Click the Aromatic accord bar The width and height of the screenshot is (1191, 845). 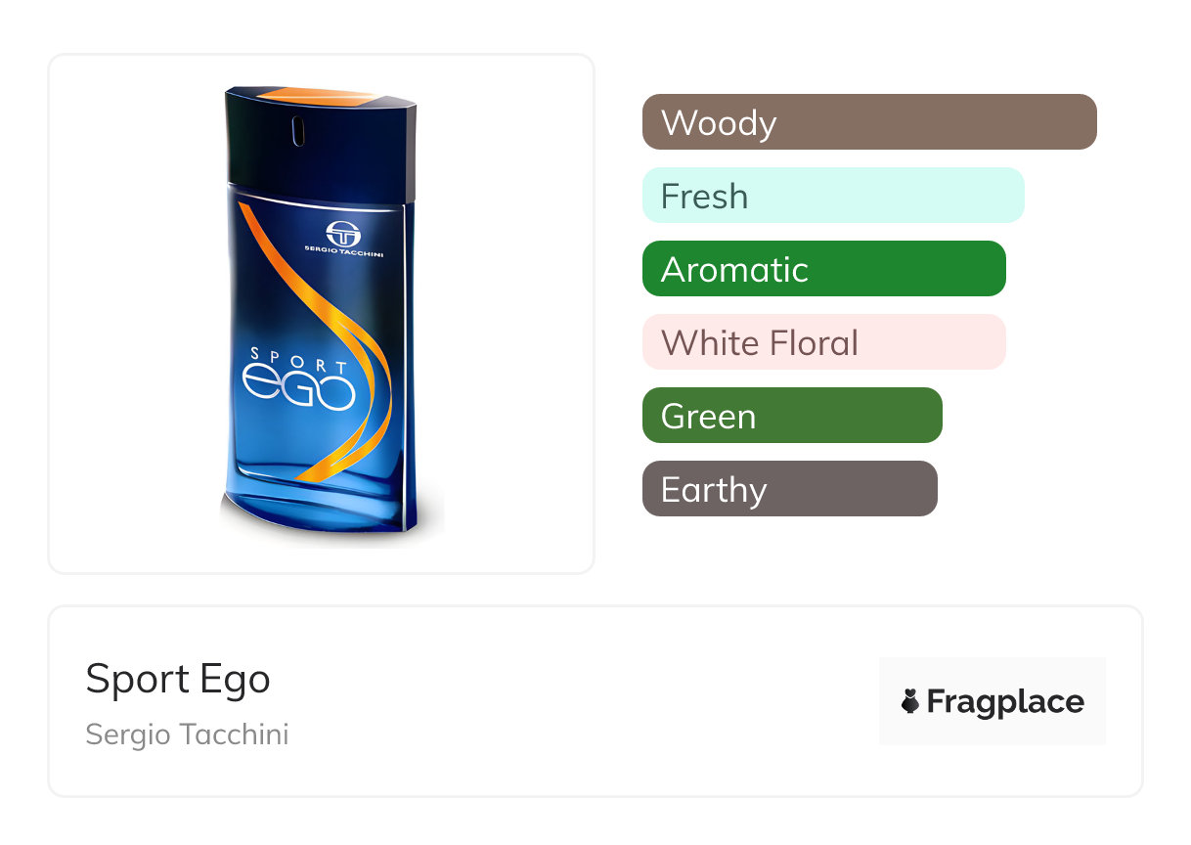(x=823, y=269)
